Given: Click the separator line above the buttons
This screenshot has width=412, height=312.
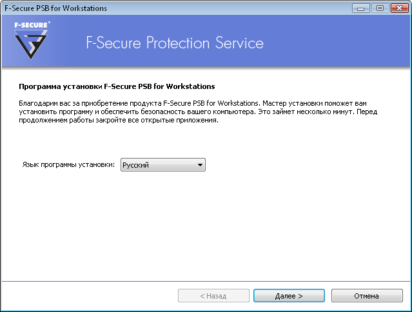Looking at the screenshot, I should pyautogui.click(x=206, y=280).
